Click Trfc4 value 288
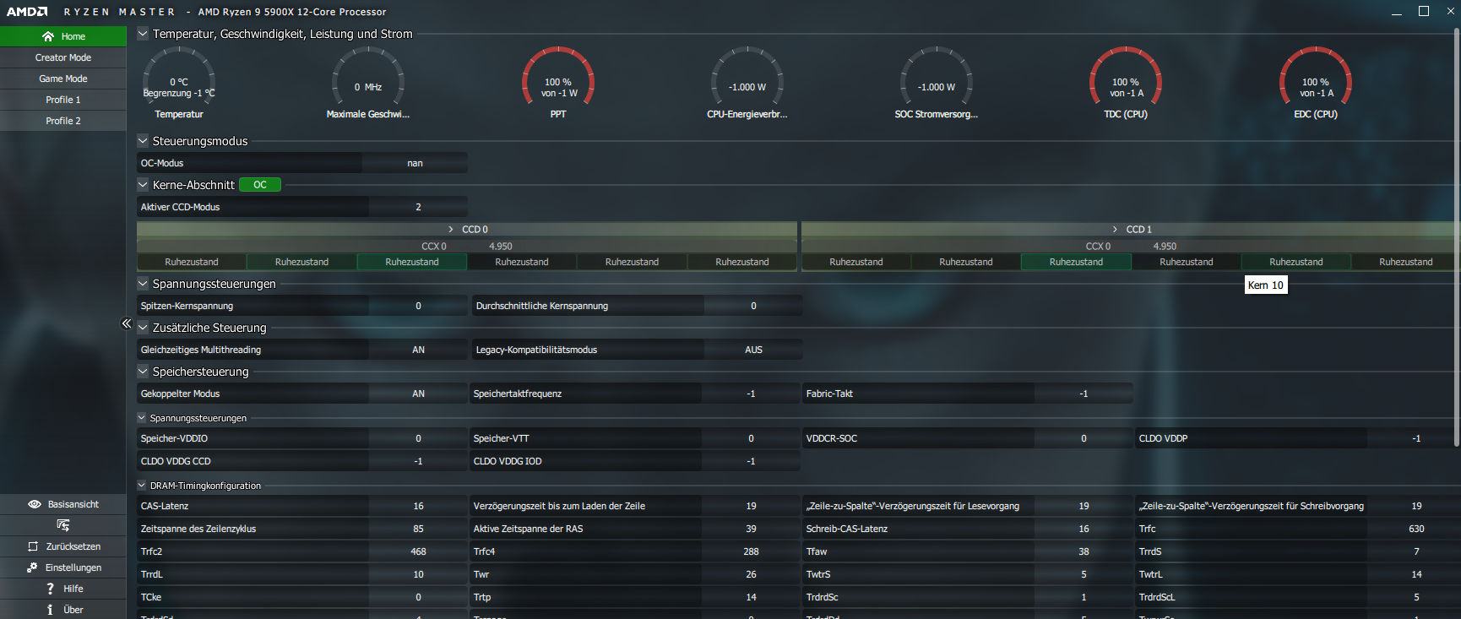The height and width of the screenshot is (619, 1461). point(751,551)
